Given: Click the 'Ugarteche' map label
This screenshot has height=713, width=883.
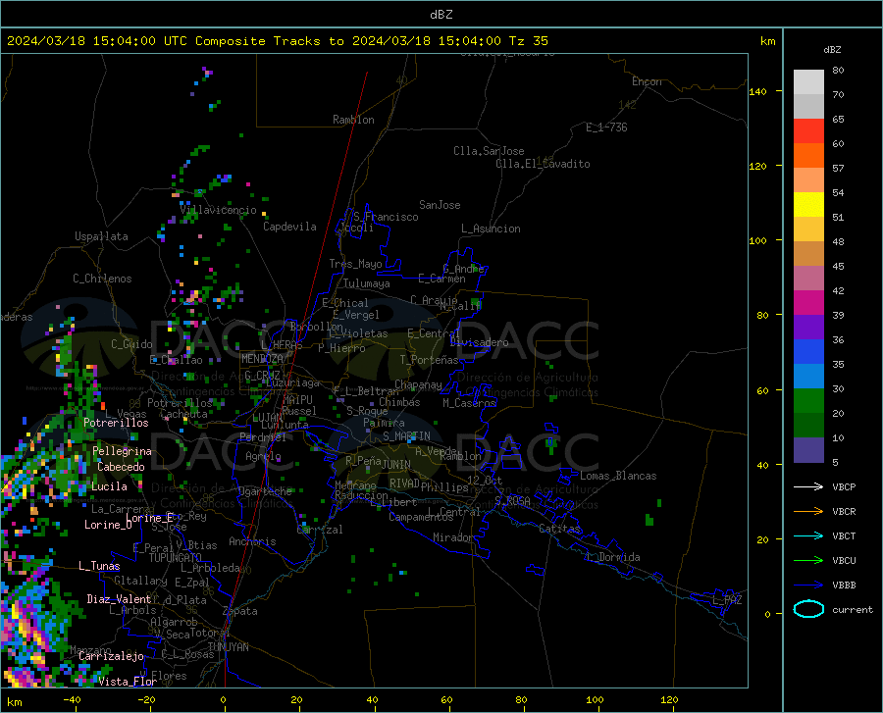Looking at the screenshot, I should click(x=265, y=491).
